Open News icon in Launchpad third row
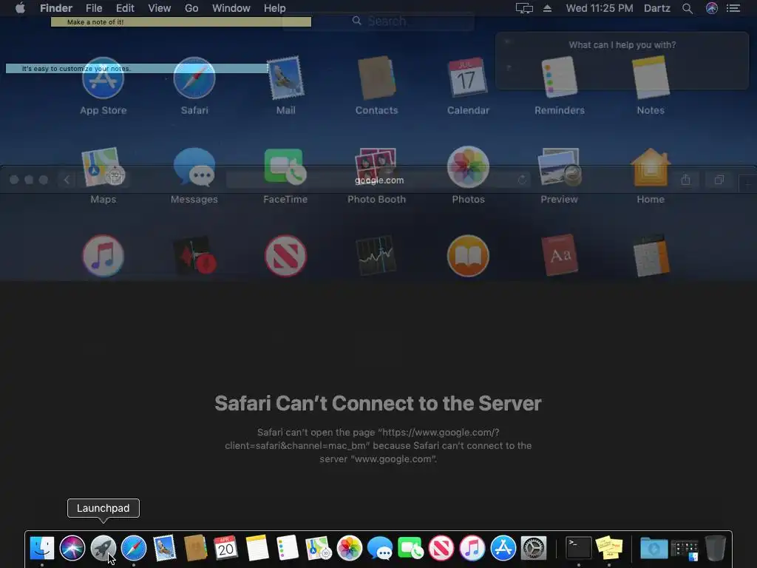Viewport: 757px width, 568px height. click(285, 256)
